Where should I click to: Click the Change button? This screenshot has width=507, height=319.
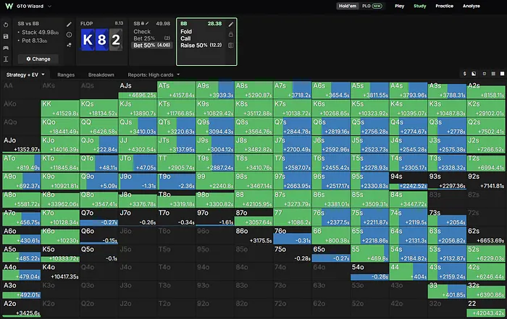[x=38, y=59]
